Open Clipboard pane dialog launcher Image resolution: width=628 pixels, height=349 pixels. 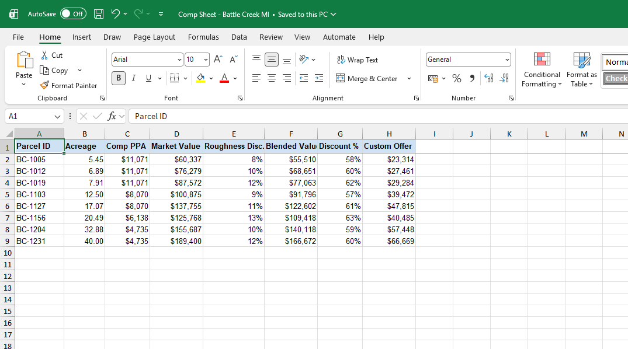pos(102,98)
